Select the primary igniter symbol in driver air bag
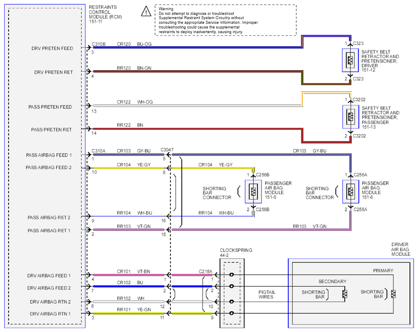418x332 pixels. coord(393,294)
